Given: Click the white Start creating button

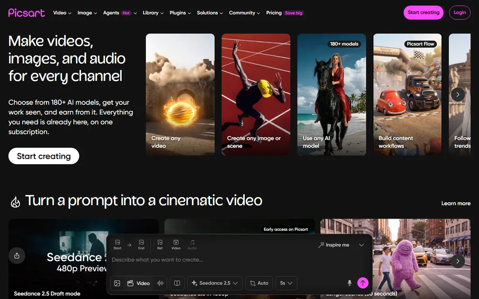Looking at the screenshot, I should tap(44, 156).
